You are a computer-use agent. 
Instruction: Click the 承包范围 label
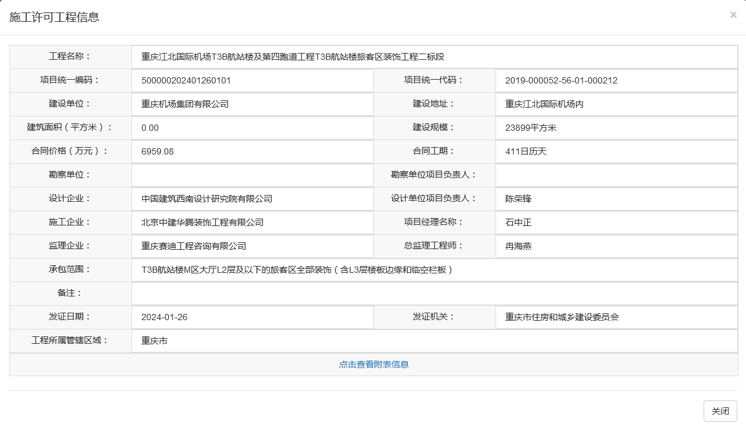coord(70,270)
